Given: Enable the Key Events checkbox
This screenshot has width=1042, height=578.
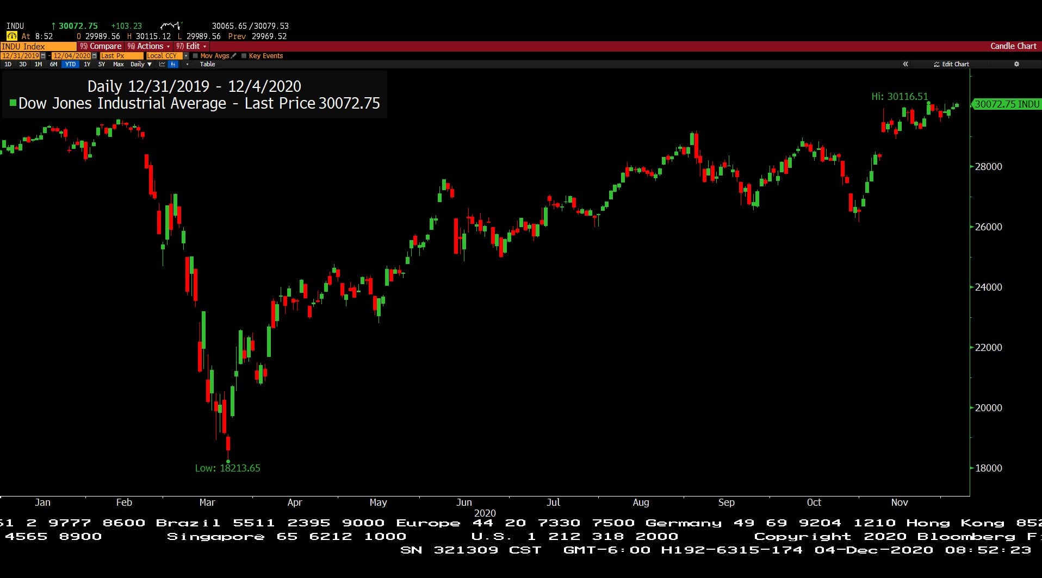Looking at the screenshot, I should point(244,56).
